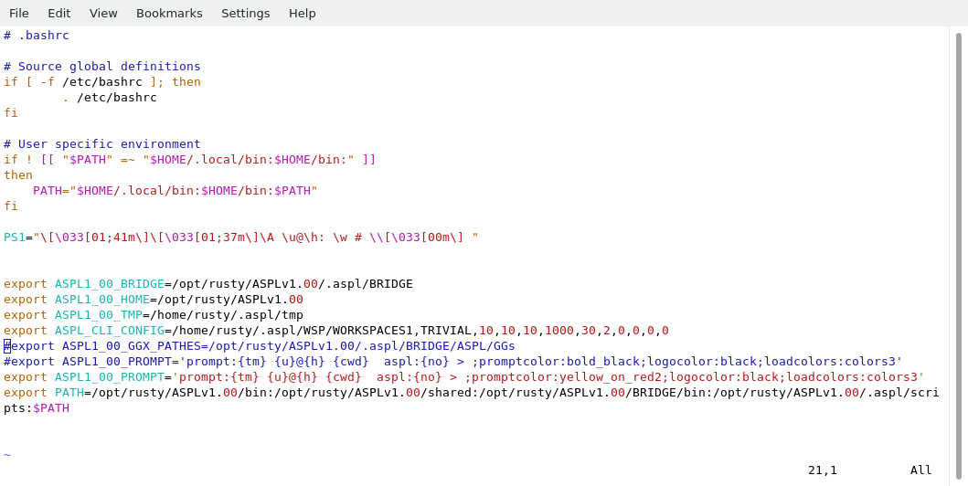The image size is (968, 486).
Task: Click the '# User specific environment' comment
Action: (x=102, y=144)
